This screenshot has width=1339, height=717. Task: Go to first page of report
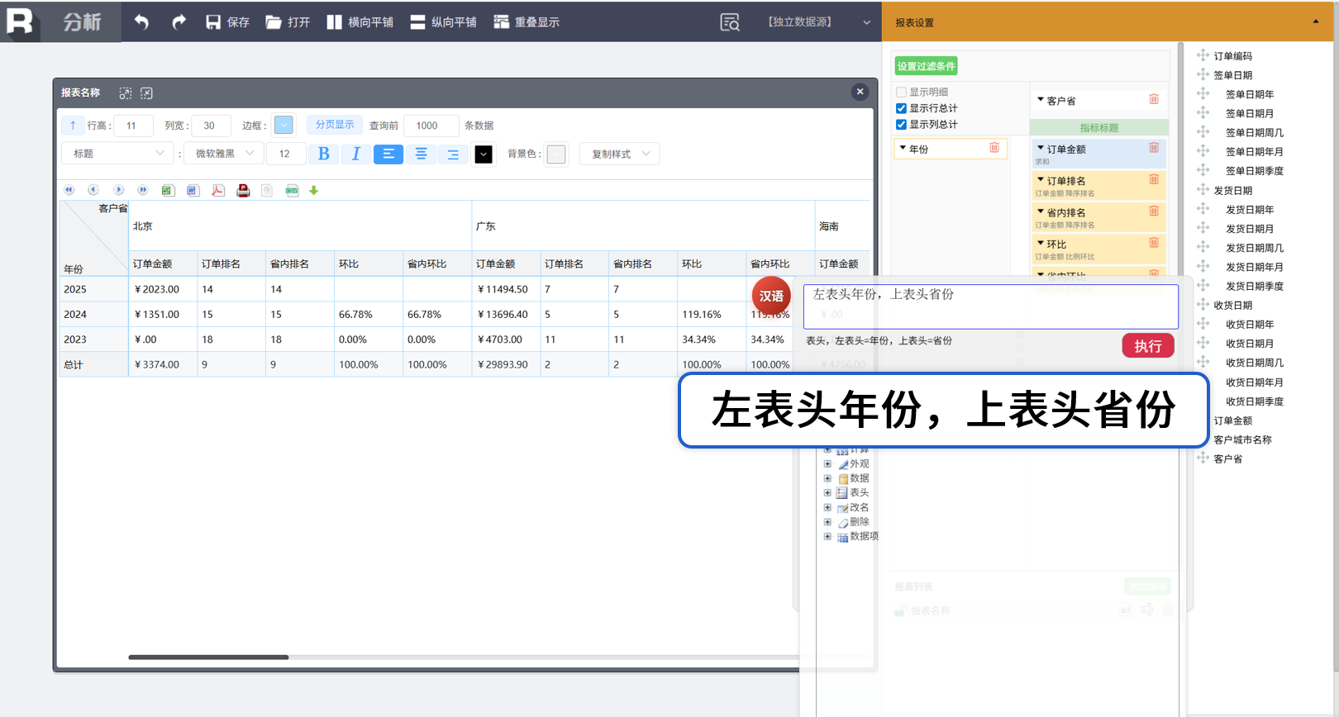click(x=69, y=190)
